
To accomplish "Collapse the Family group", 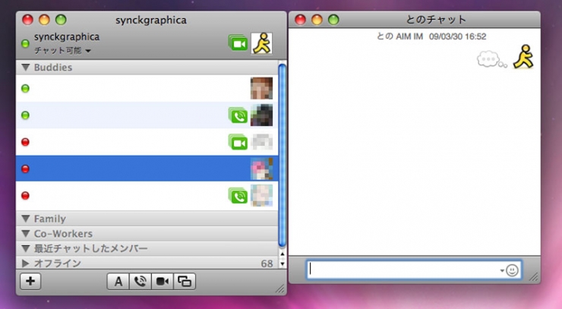I will click(26, 219).
